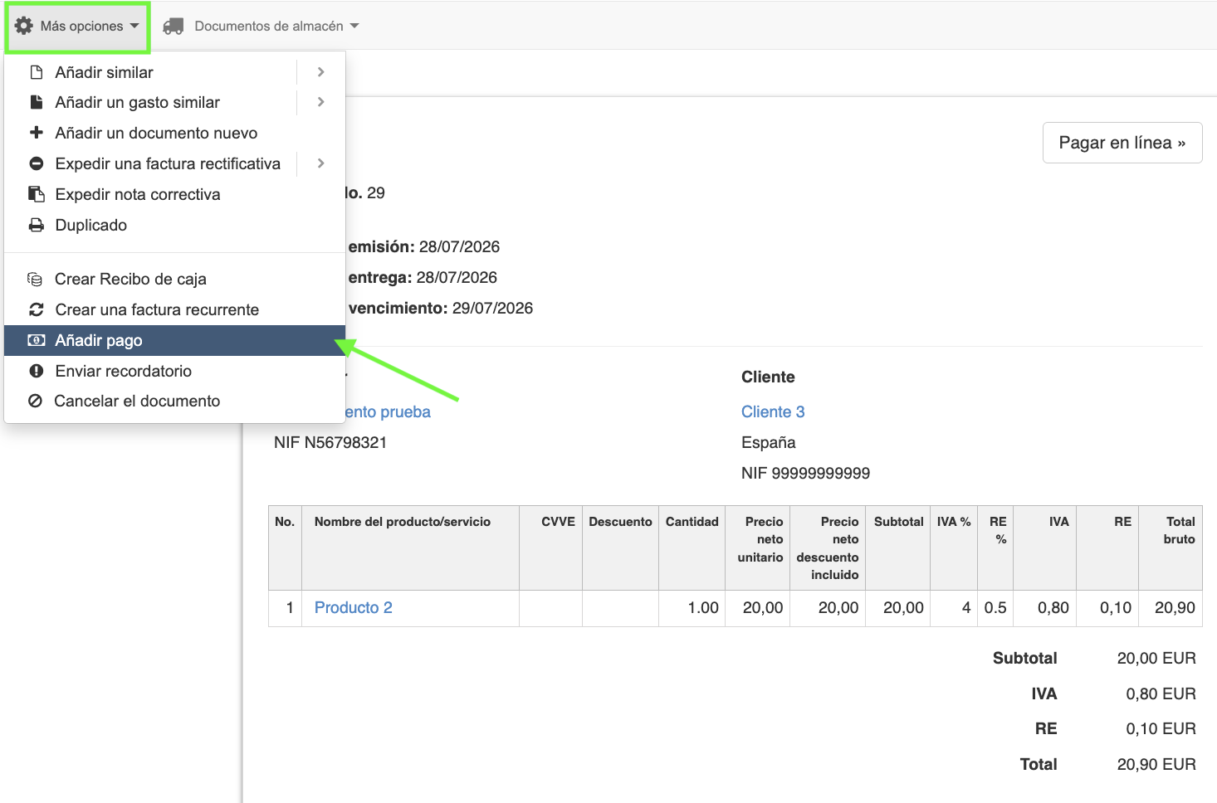Open the Producto 2 product link
The height and width of the screenshot is (803, 1217).
pyautogui.click(x=354, y=607)
